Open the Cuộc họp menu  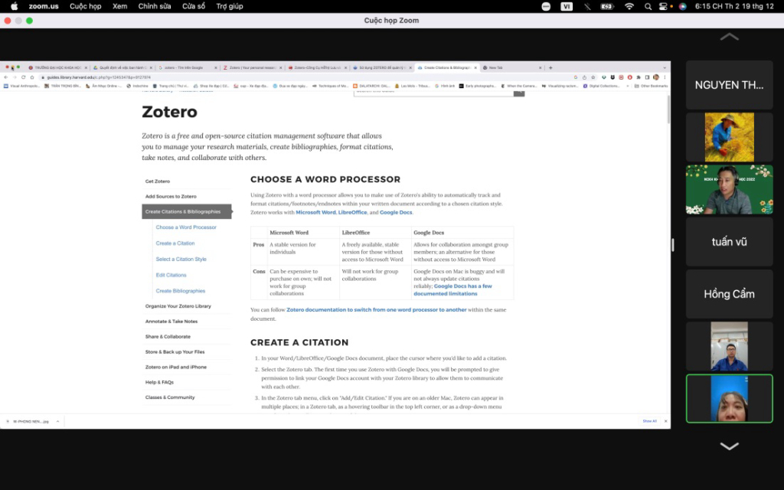[x=86, y=6]
